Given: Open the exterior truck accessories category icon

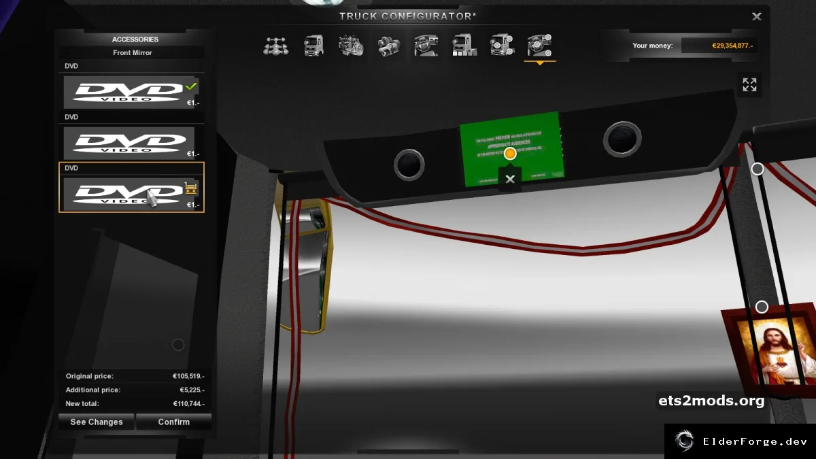Looking at the screenshot, I should [x=502, y=46].
